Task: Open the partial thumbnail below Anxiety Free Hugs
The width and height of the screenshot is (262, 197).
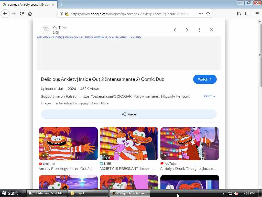Action: pyautogui.click(x=68, y=182)
